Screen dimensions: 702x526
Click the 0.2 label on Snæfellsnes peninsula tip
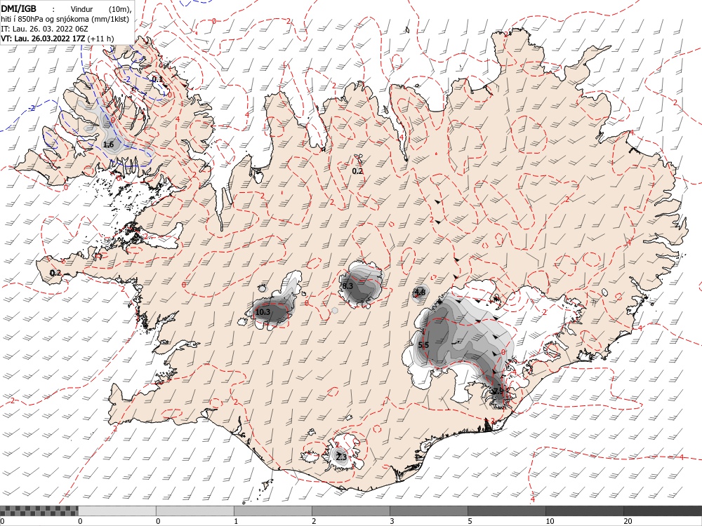point(55,273)
